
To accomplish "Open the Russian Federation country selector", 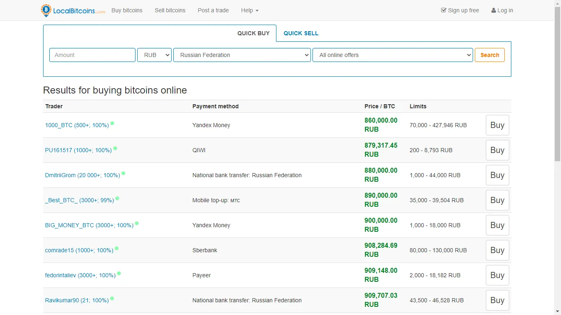I will click(242, 55).
